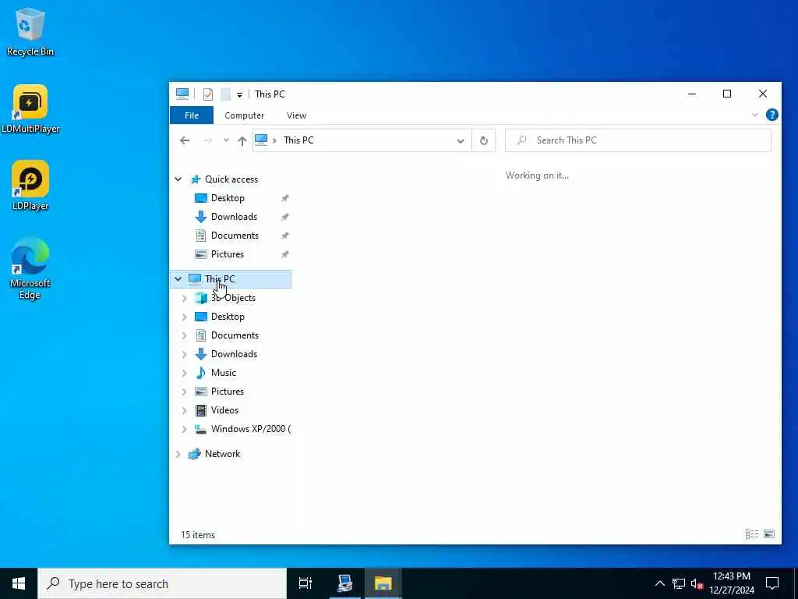Launch LDMultiPlayer from the desktop
798x599 pixels.
pyautogui.click(x=30, y=109)
